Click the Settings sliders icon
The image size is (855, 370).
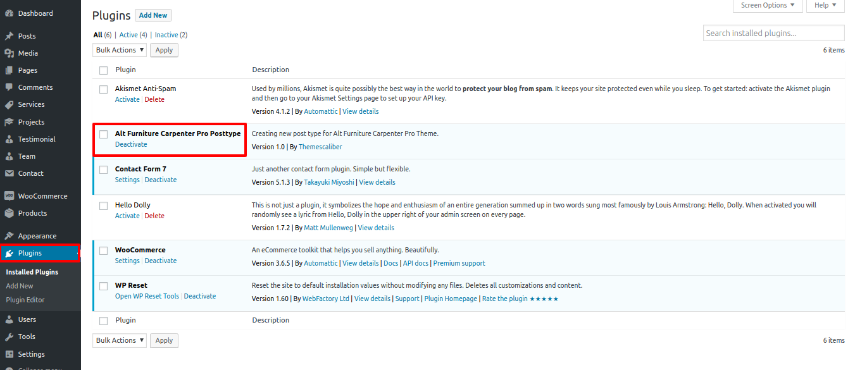[9, 354]
